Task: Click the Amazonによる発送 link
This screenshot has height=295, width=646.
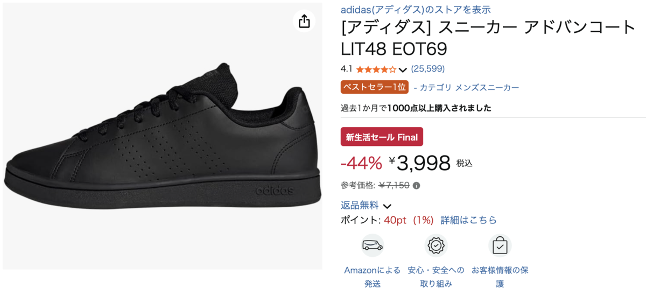Action: [x=372, y=277]
